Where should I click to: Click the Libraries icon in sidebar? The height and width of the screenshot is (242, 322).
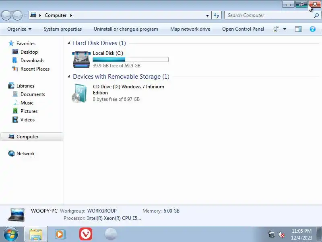coord(11,86)
